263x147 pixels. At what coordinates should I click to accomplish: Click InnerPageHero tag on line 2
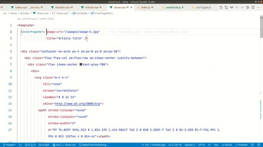coord(33,32)
